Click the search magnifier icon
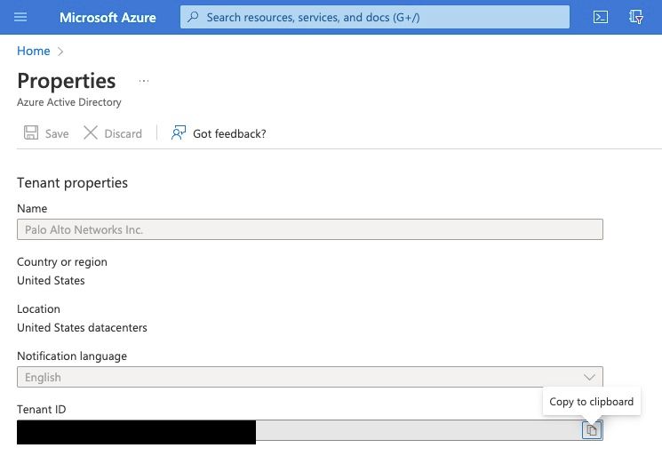This screenshot has width=662, height=456. (193, 17)
